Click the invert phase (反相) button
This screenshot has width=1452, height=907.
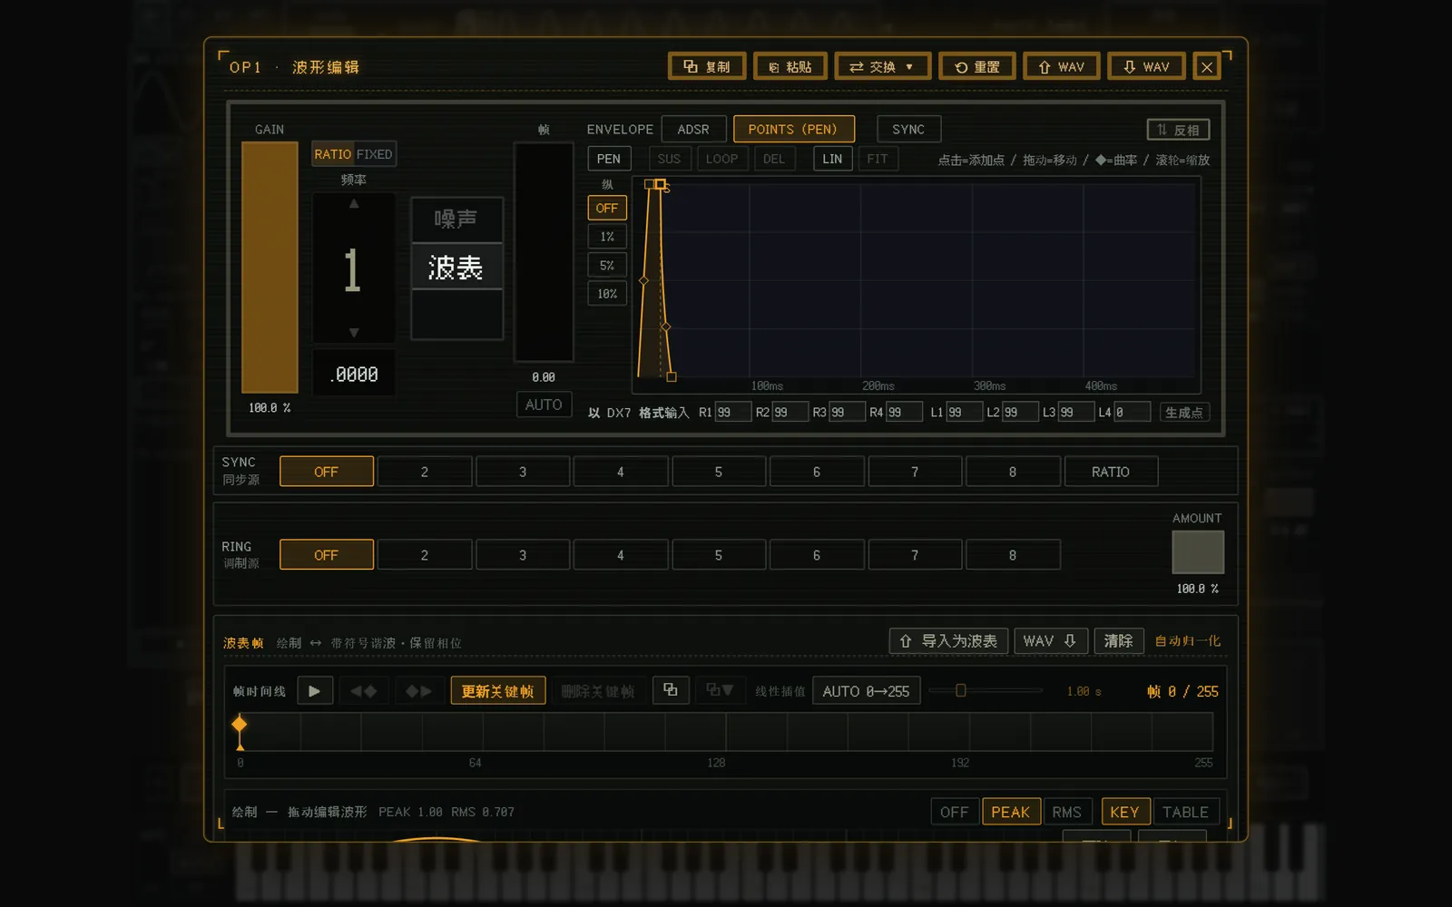coord(1178,130)
